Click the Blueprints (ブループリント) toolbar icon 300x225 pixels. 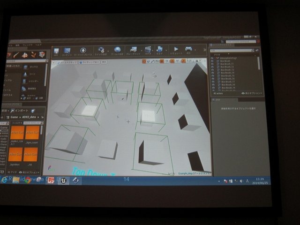coord(133,50)
